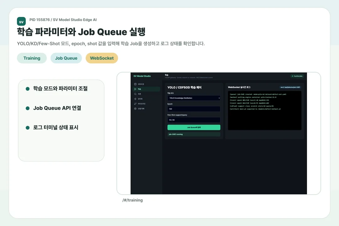Click the 3 active jobs badge

[x=297, y=76]
